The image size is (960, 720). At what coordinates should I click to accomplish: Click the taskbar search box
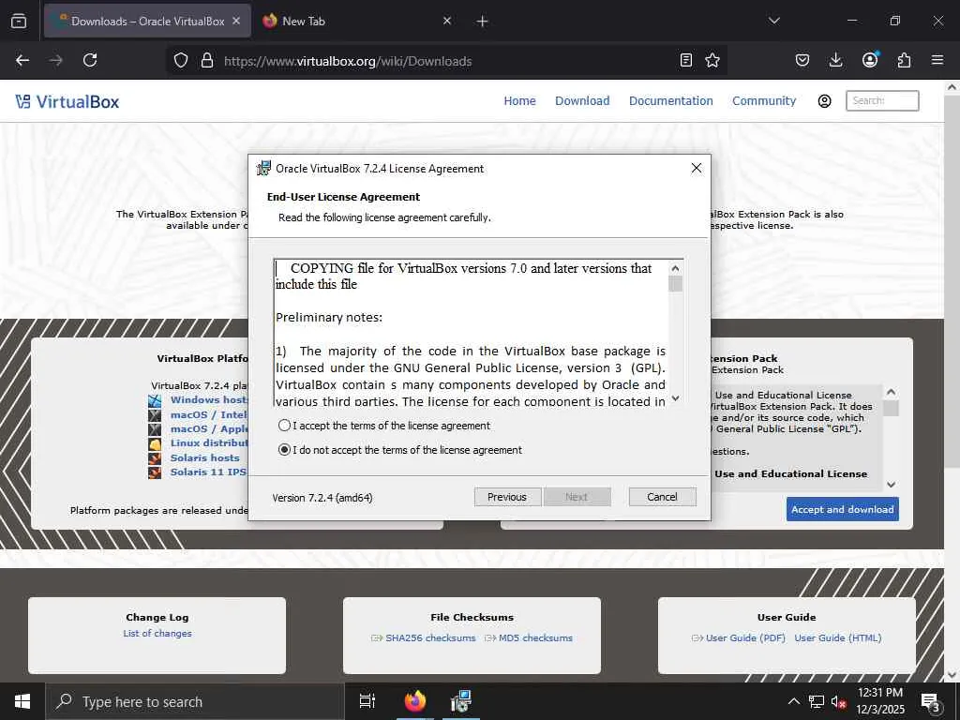tap(195, 701)
